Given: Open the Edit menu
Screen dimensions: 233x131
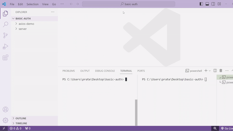Looking at the screenshot, I should click(20, 4).
